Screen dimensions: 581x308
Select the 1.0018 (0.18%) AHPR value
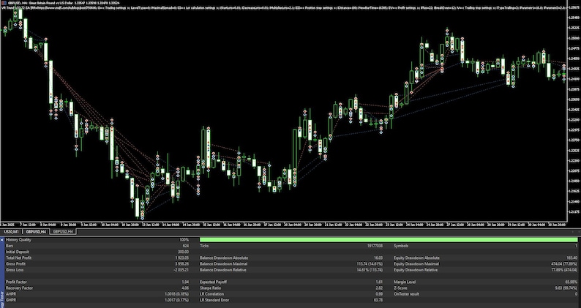point(177,294)
